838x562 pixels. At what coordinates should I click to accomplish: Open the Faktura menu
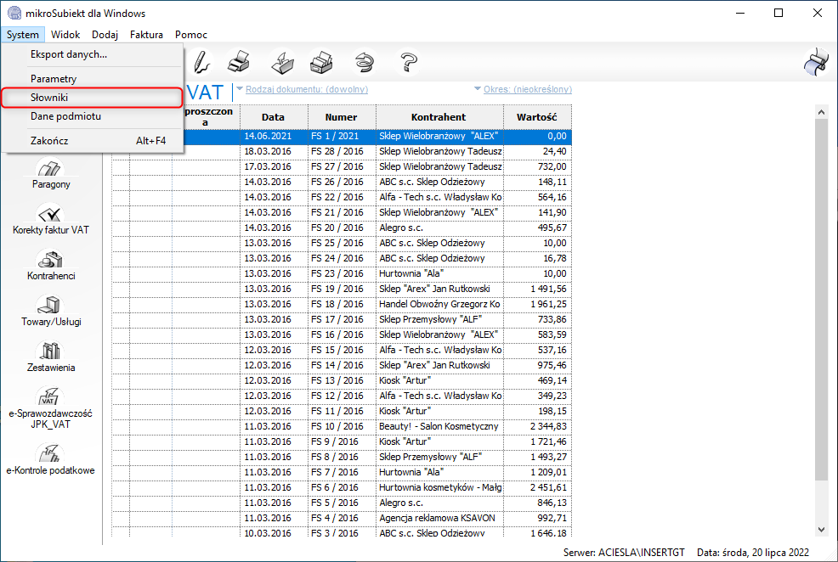(x=146, y=35)
